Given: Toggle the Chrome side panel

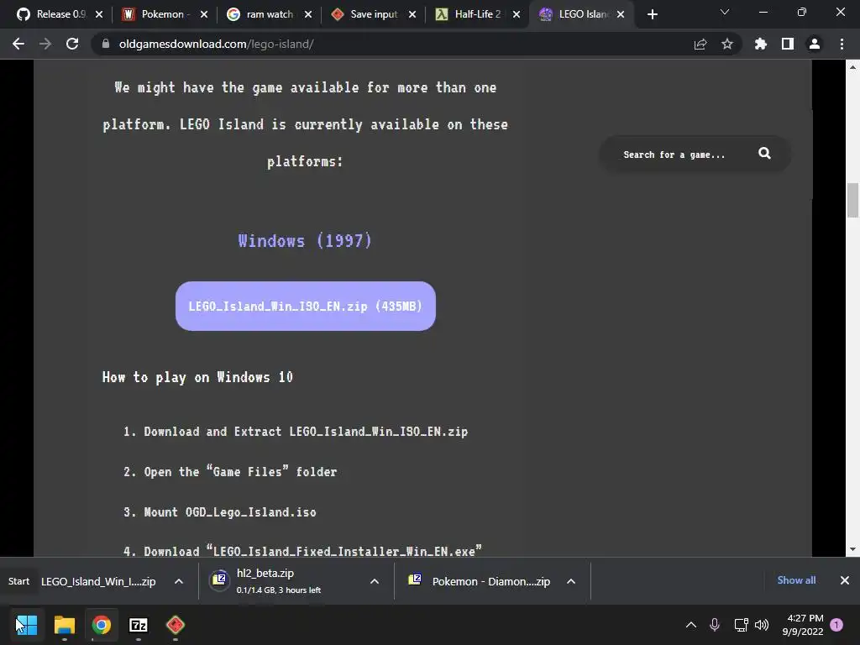Looking at the screenshot, I should (x=788, y=44).
